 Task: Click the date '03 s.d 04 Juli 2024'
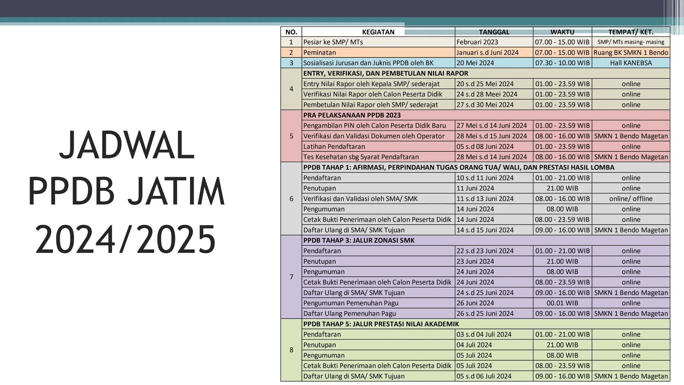tap(494, 334)
